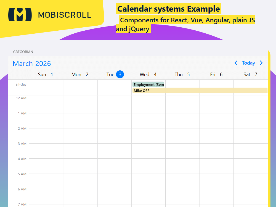Select the Mike OFF all-day event
276x207 pixels.
point(142,91)
